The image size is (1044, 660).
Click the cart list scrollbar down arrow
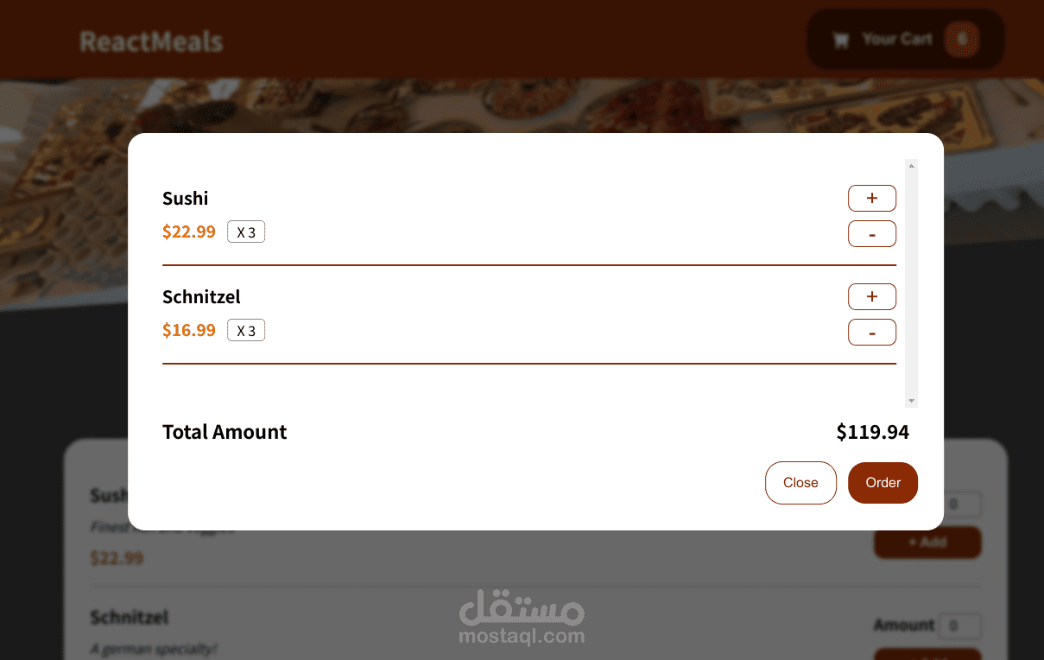[x=911, y=401]
